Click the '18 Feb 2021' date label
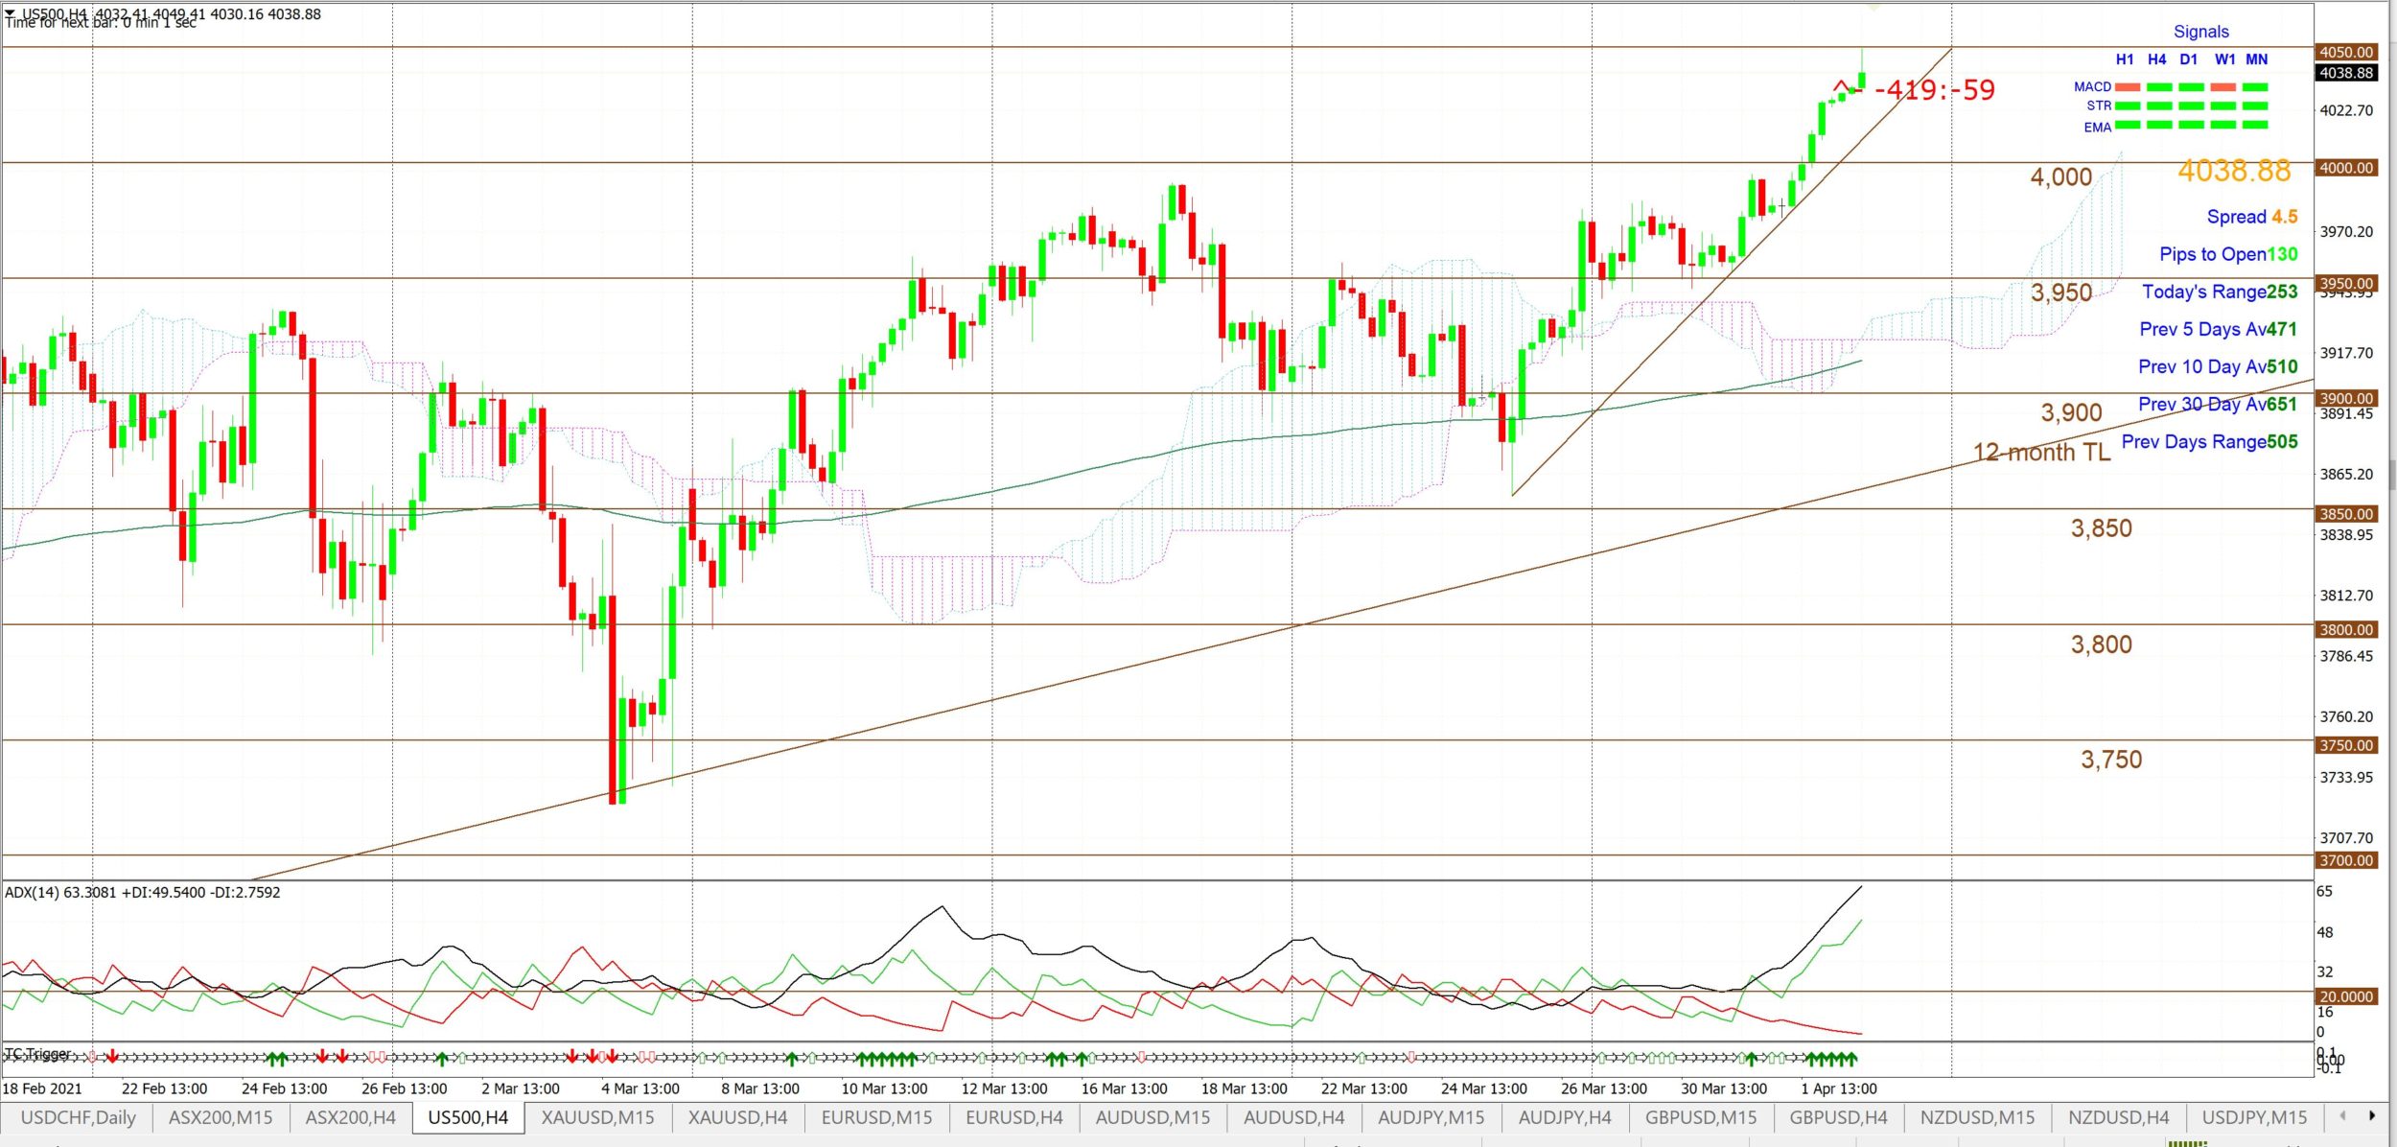The width and height of the screenshot is (2397, 1147). 42,1088
